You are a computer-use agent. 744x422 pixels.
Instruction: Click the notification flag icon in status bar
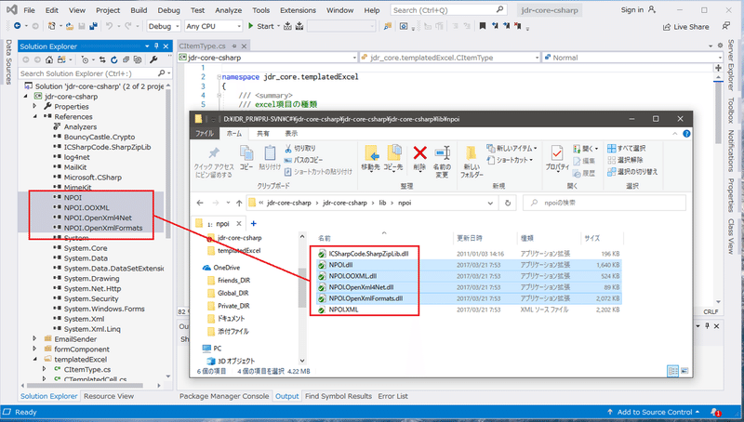click(x=715, y=413)
